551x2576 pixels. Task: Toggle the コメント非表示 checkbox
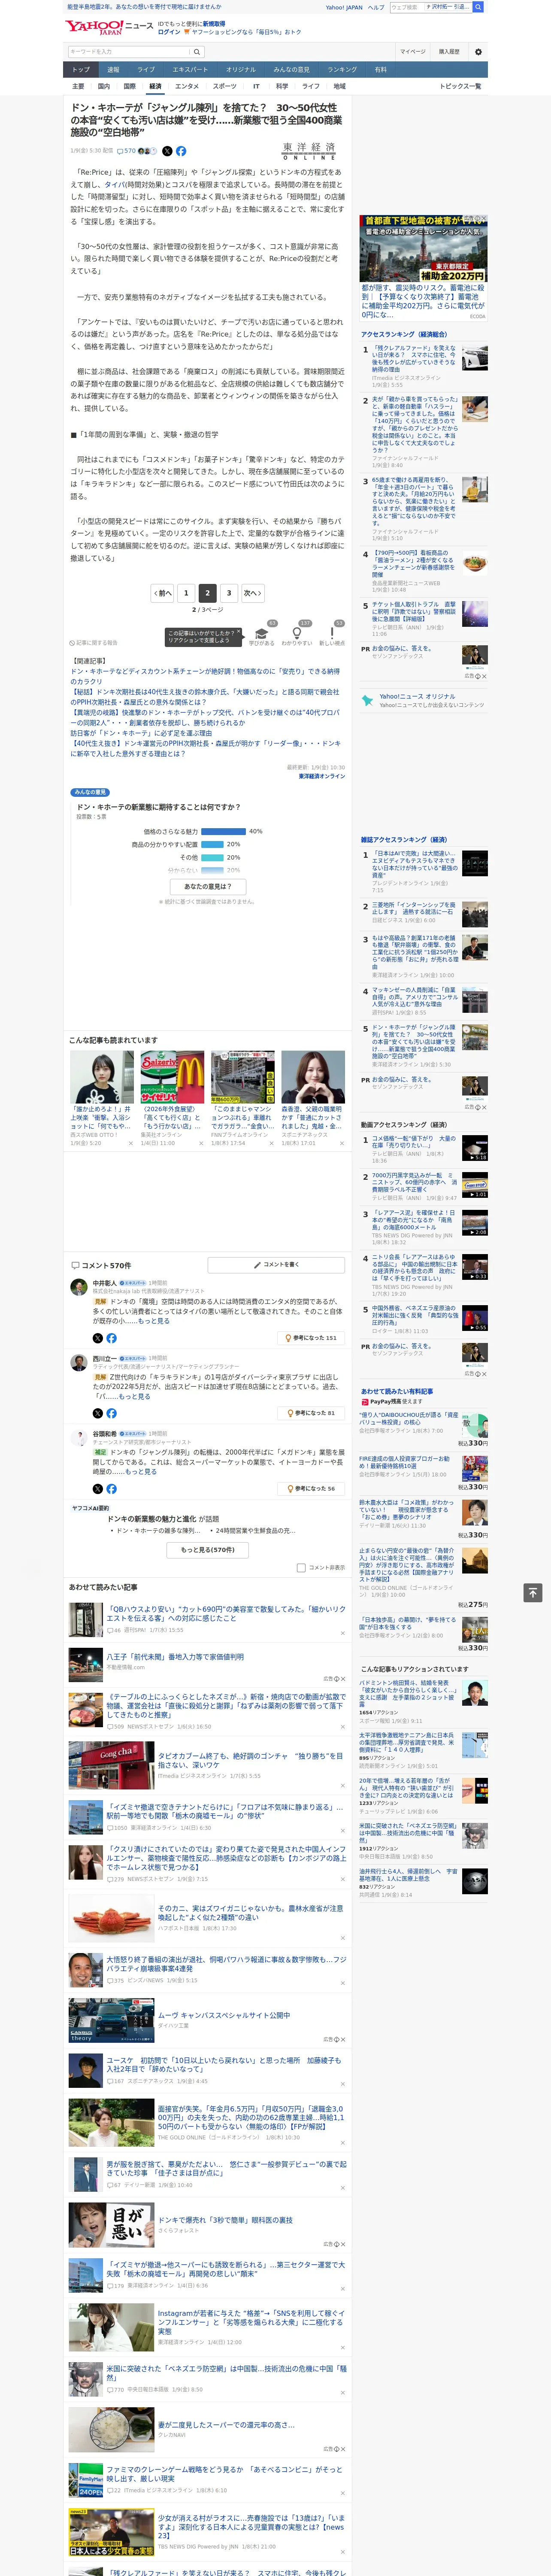coord(301,1567)
